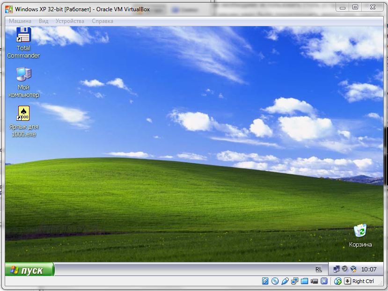Click the keyboard capture arrow indicator
Viewport: 388px width, 291px height.
coord(347,281)
